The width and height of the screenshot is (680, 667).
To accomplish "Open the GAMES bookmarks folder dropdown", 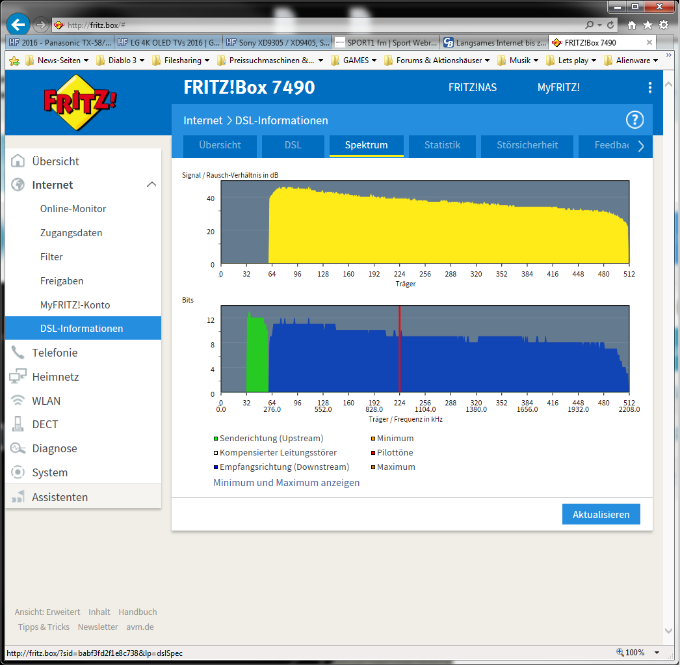I will coord(354,61).
